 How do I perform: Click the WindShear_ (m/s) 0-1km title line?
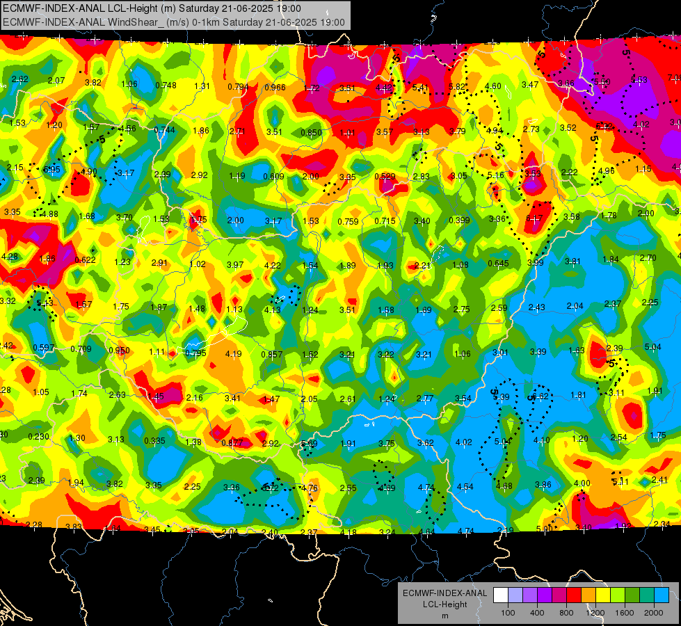click(174, 22)
